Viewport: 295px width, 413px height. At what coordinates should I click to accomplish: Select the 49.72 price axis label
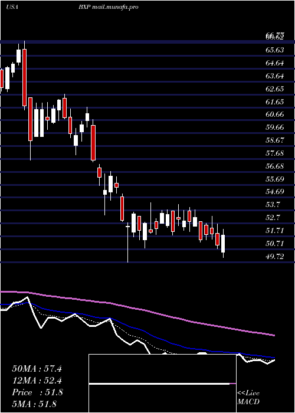tap(275, 256)
